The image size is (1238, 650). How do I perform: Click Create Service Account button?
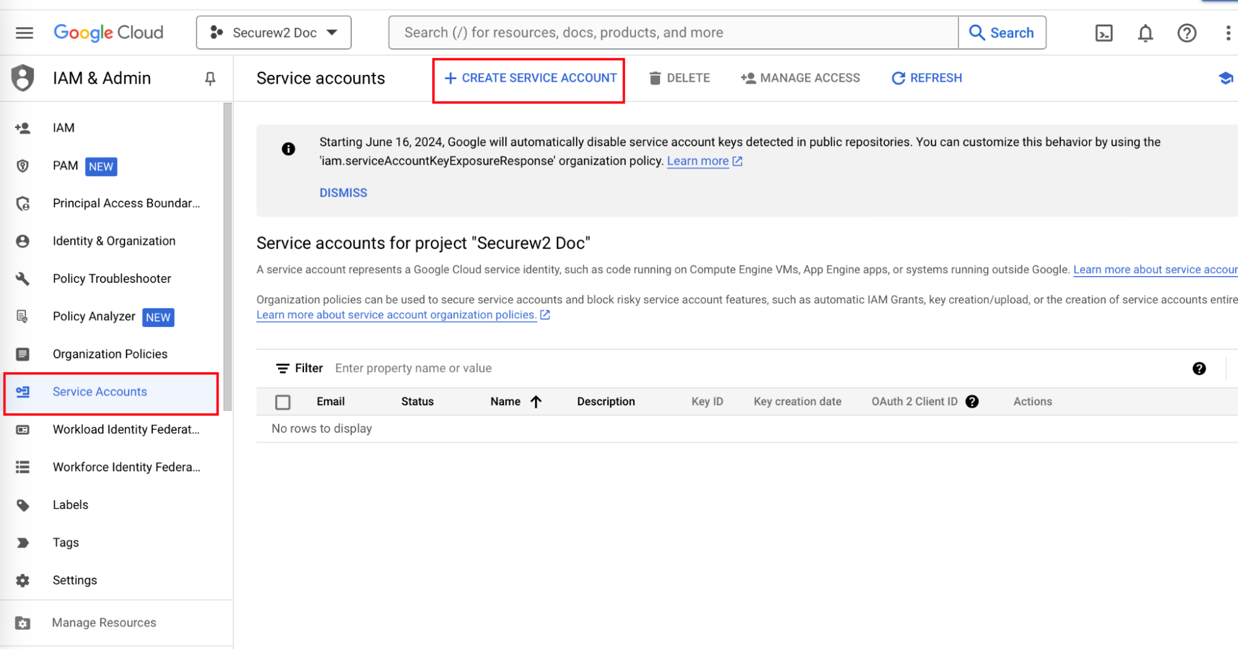click(530, 79)
